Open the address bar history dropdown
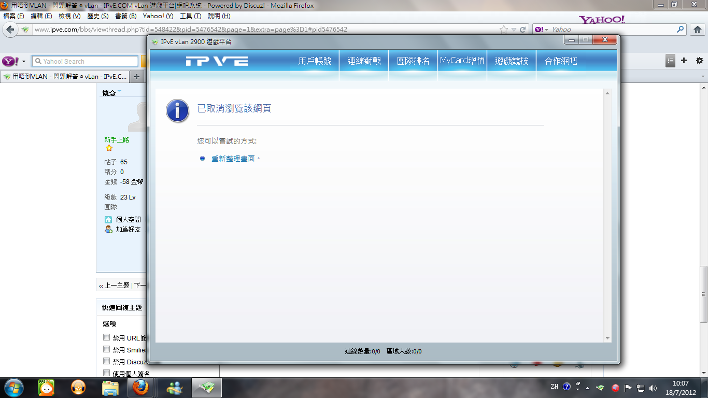 pyautogui.click(x=514, y=30)
